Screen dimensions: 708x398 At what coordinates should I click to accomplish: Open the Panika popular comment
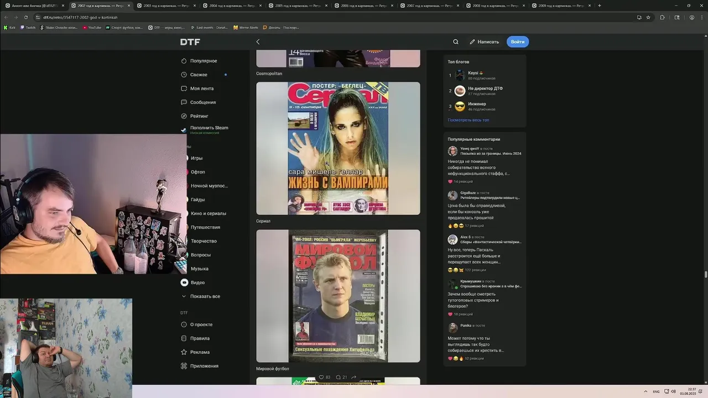(x=485, y=342)
